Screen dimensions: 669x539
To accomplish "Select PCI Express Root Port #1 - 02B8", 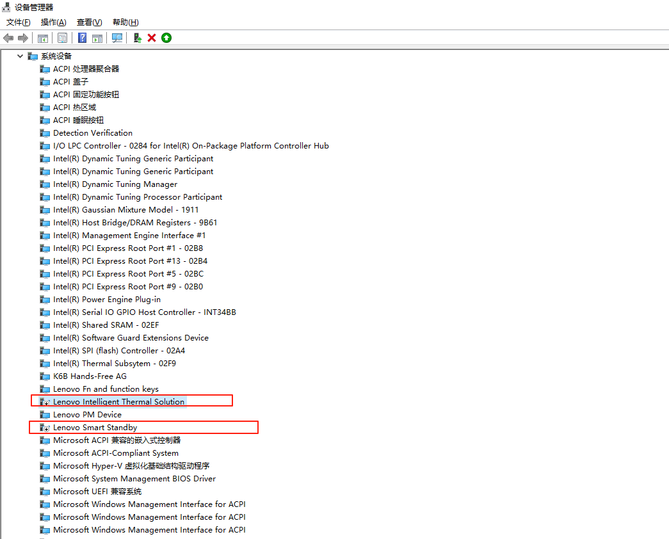I will (x=128, y=248).
